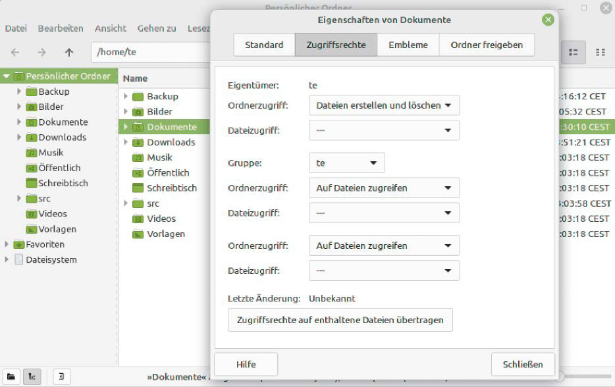Switch to compact list view icon
Screen dimensions: 615x387
[601, 52]
